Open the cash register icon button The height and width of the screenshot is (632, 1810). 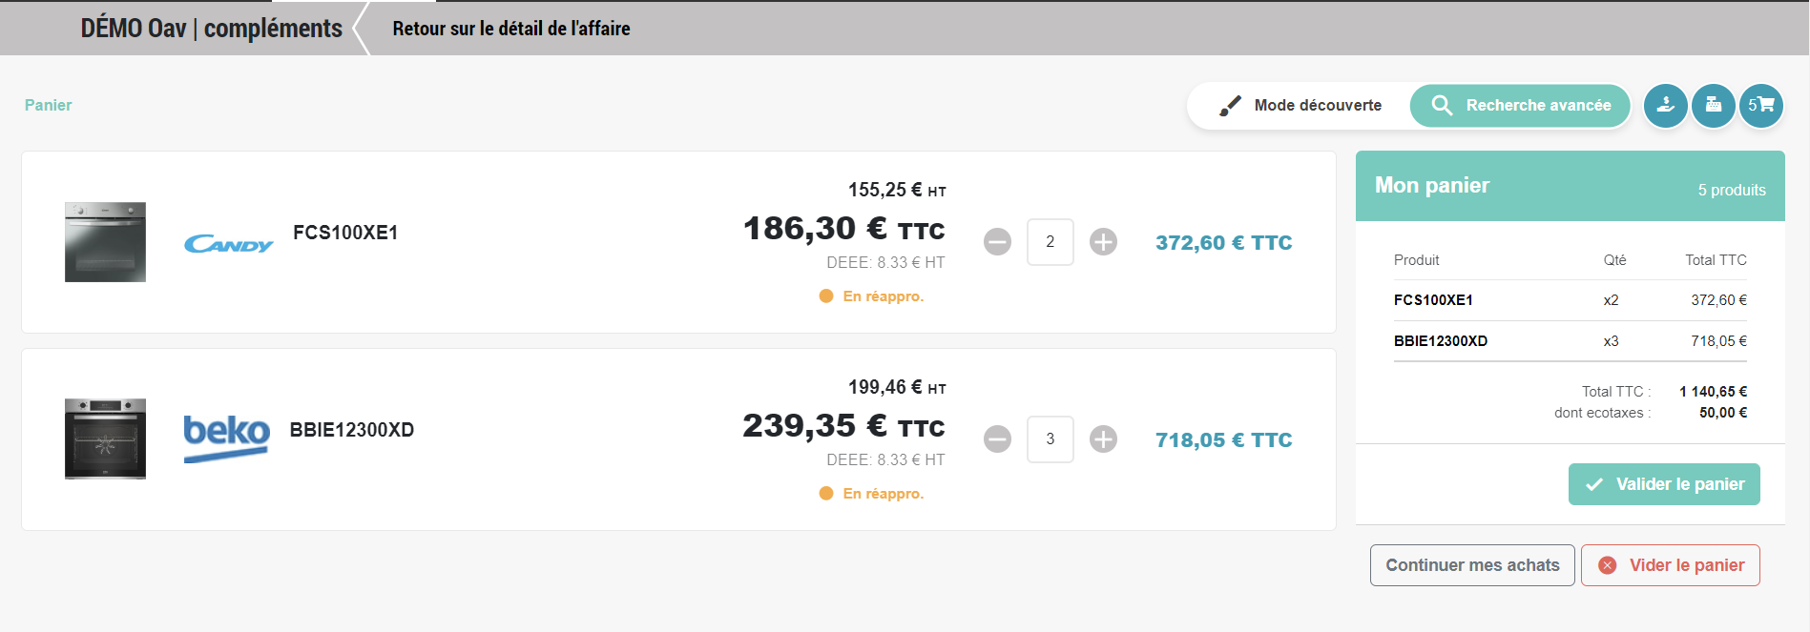[x=1714, y=106]
